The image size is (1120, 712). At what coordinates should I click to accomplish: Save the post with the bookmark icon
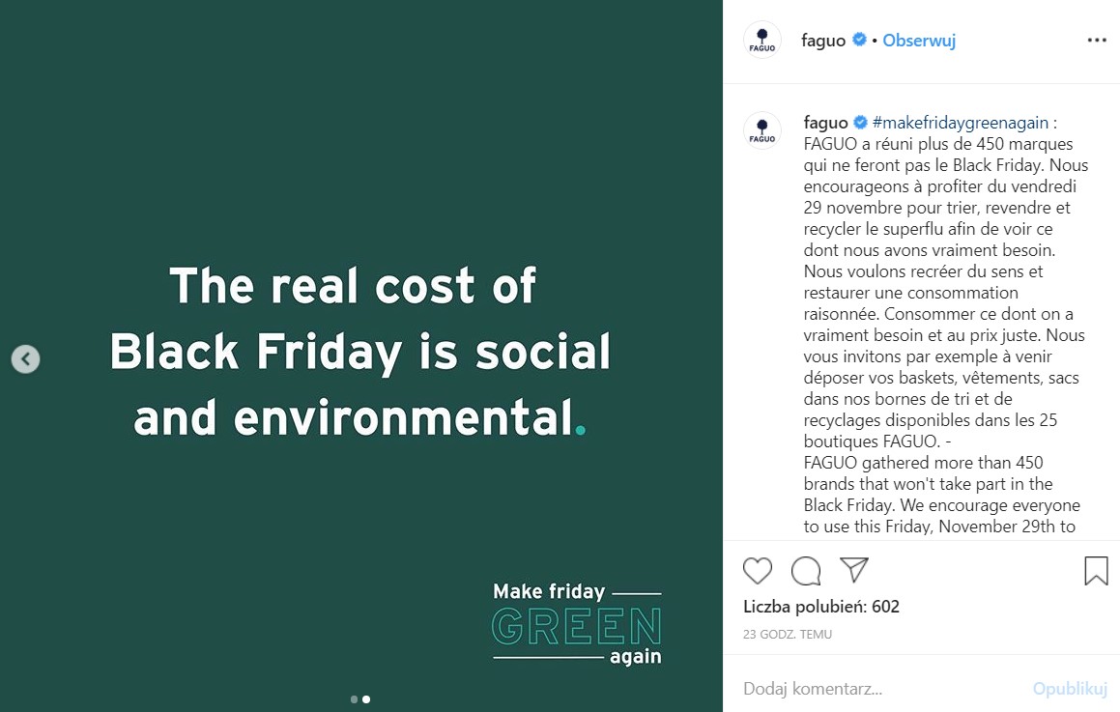point(1096,571)
